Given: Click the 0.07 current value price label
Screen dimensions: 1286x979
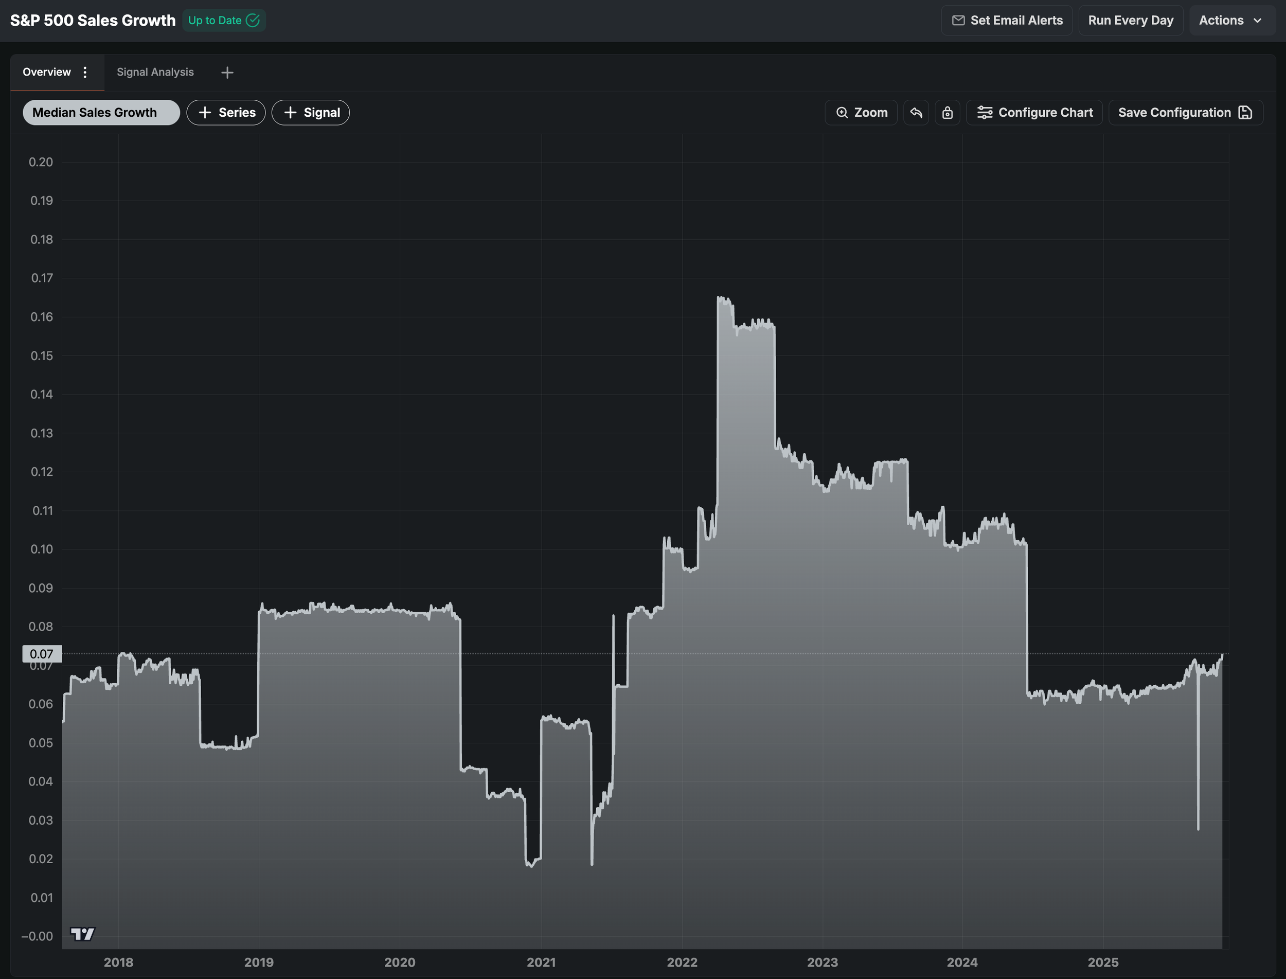Looking at the screenshot, I should (41, 654).
